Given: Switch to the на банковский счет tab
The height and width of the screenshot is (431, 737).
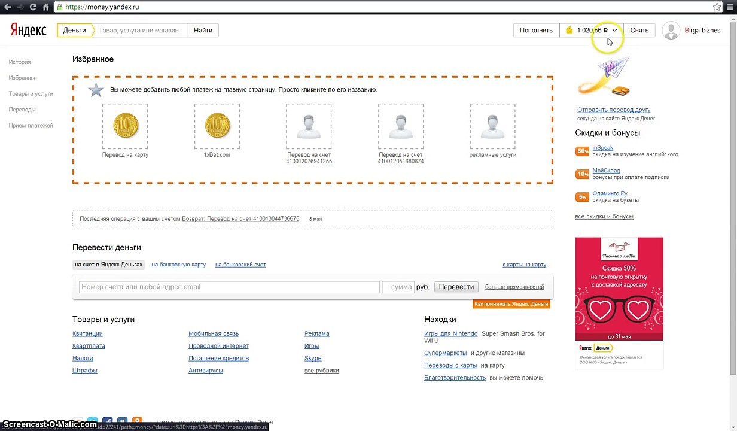Looking at the screenshot, I should point(240,265).
